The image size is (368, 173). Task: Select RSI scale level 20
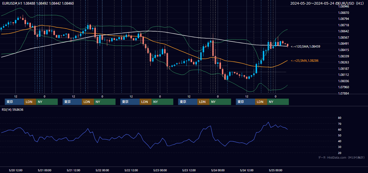click(x=339, y=153)
